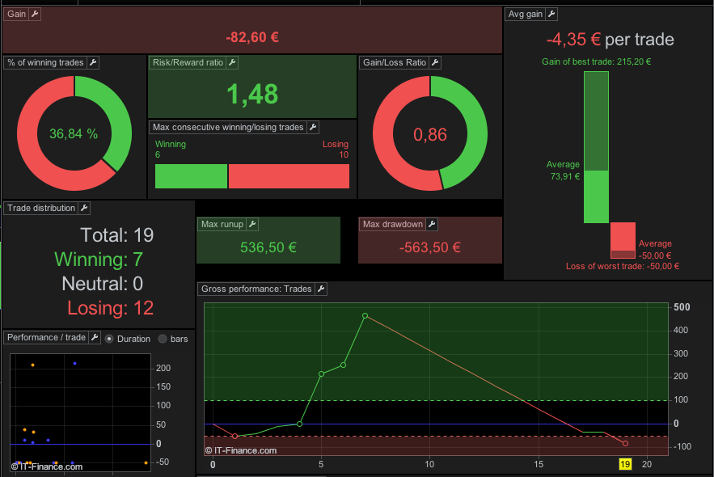This screenshot has height=477, width=714.
Task: Open Performance / trade wrench settings
Action: click(95, 337)
